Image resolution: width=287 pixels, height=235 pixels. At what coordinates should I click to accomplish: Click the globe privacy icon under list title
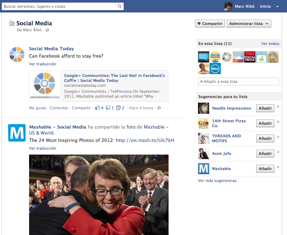point(47,30)
